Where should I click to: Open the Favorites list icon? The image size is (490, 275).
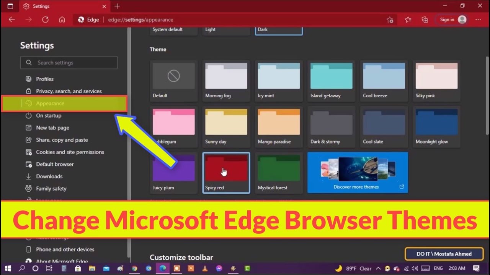(408, 20)
